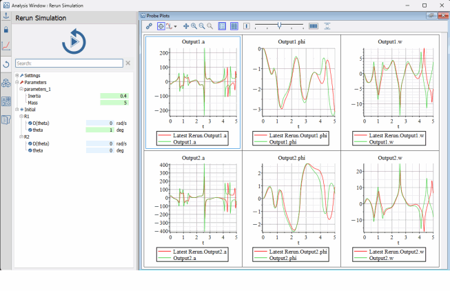Toggle the R2 D(theta) checkbox
This screenshot has height=291, width=450.
click(30, 143)
